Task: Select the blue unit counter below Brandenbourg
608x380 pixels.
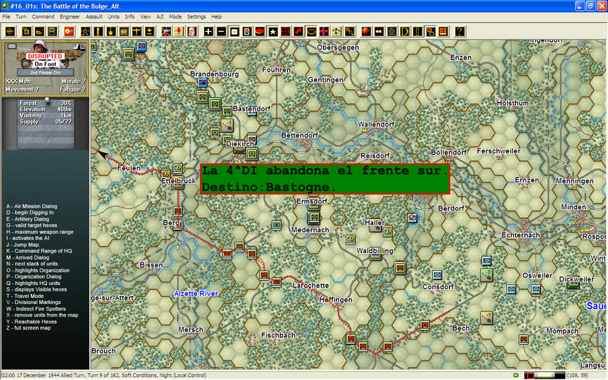Action: (202, 83)
